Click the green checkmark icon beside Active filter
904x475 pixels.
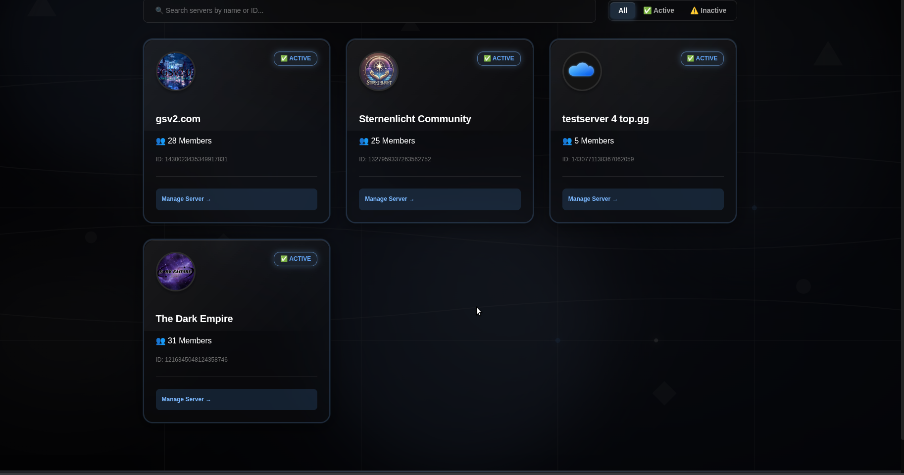tap(648, 10)
